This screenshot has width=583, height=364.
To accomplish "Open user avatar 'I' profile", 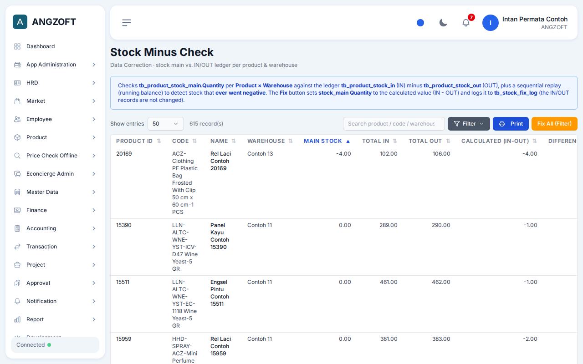I will [x=491, y=23].
